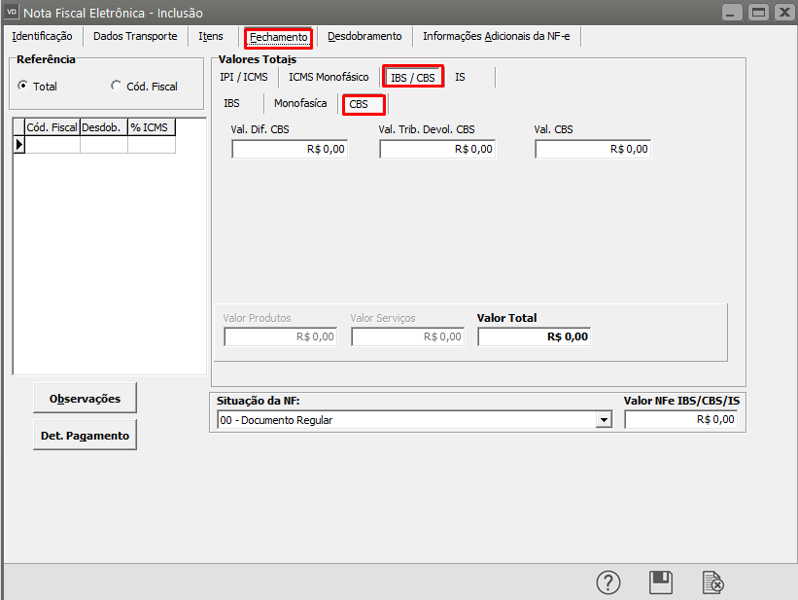Go to the Itens tab
This screenshot has width=798, height=600.
(x=211, y=36)
